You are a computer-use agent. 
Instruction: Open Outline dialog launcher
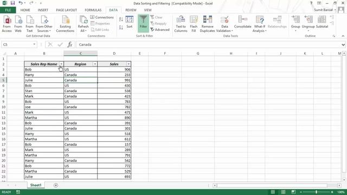(334, 36)
